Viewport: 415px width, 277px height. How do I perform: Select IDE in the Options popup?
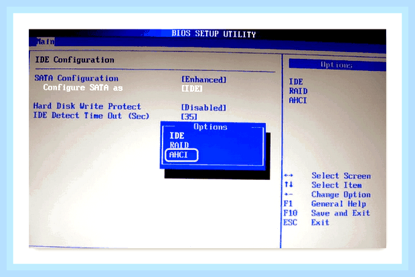click(x=177, y=136)
